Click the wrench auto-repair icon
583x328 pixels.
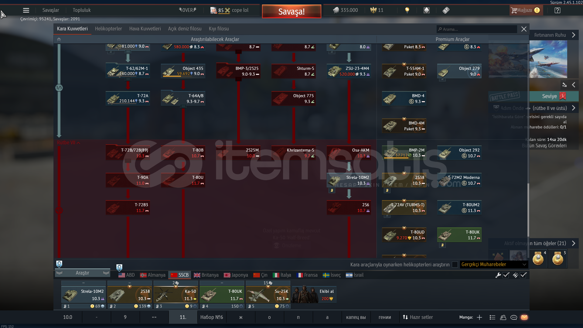click(498, 275)
